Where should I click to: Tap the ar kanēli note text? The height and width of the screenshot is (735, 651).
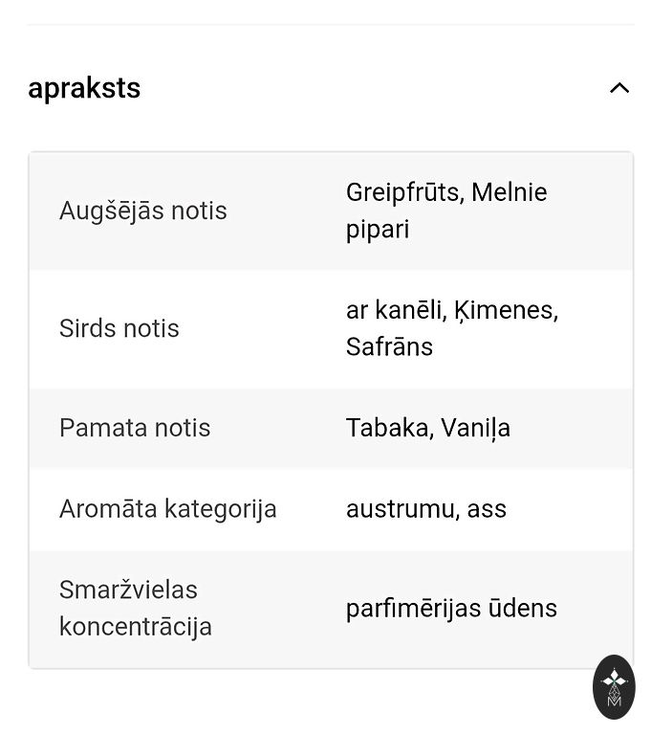[395, 310]
